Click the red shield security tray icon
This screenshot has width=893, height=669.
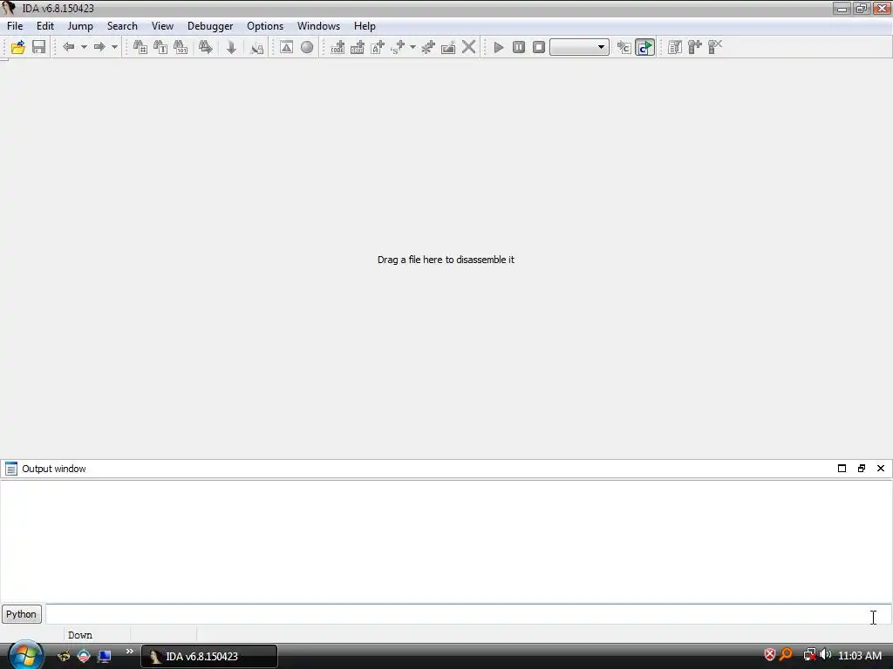[770, 655]
